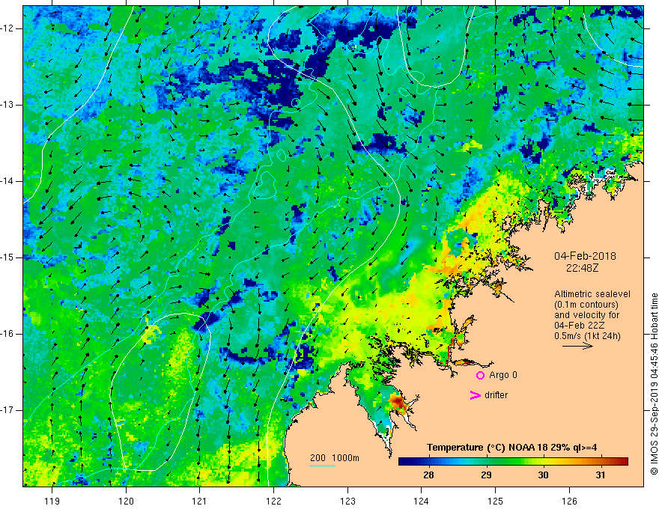Click longitude axis label 121
This screenshot has height=509, width=659.
tap(200, 501)
